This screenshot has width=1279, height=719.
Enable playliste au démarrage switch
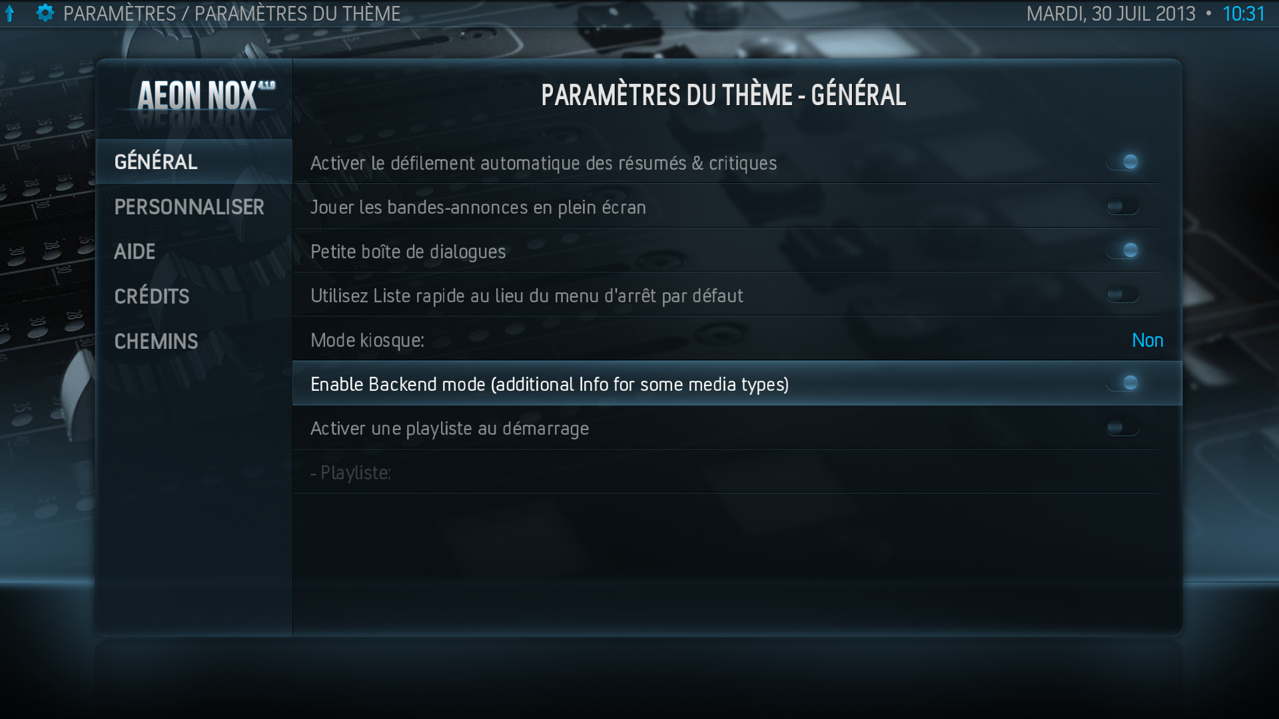pos(1123,427)
